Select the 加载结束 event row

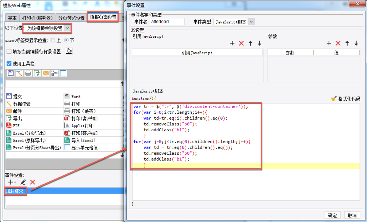pyautogui.click(x=64, y=191)
